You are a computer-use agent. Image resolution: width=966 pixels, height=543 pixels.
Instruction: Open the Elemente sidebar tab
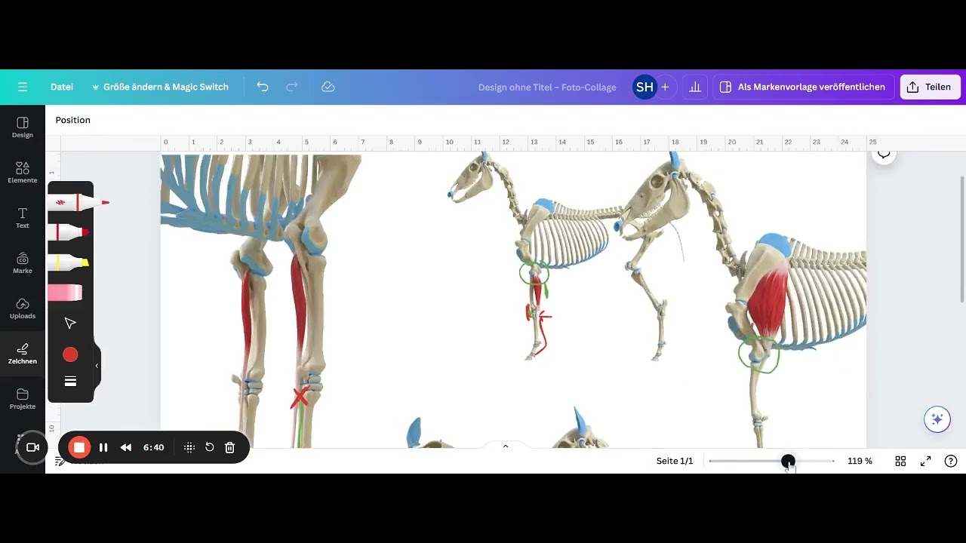pyautogui.click(x=23, y=173)
